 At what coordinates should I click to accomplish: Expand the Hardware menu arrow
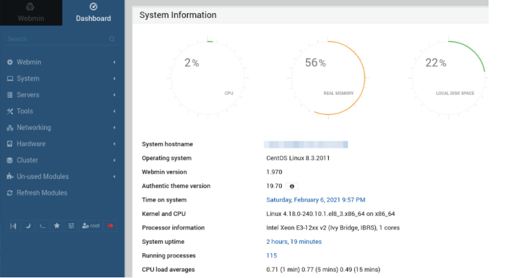point(115,144)
